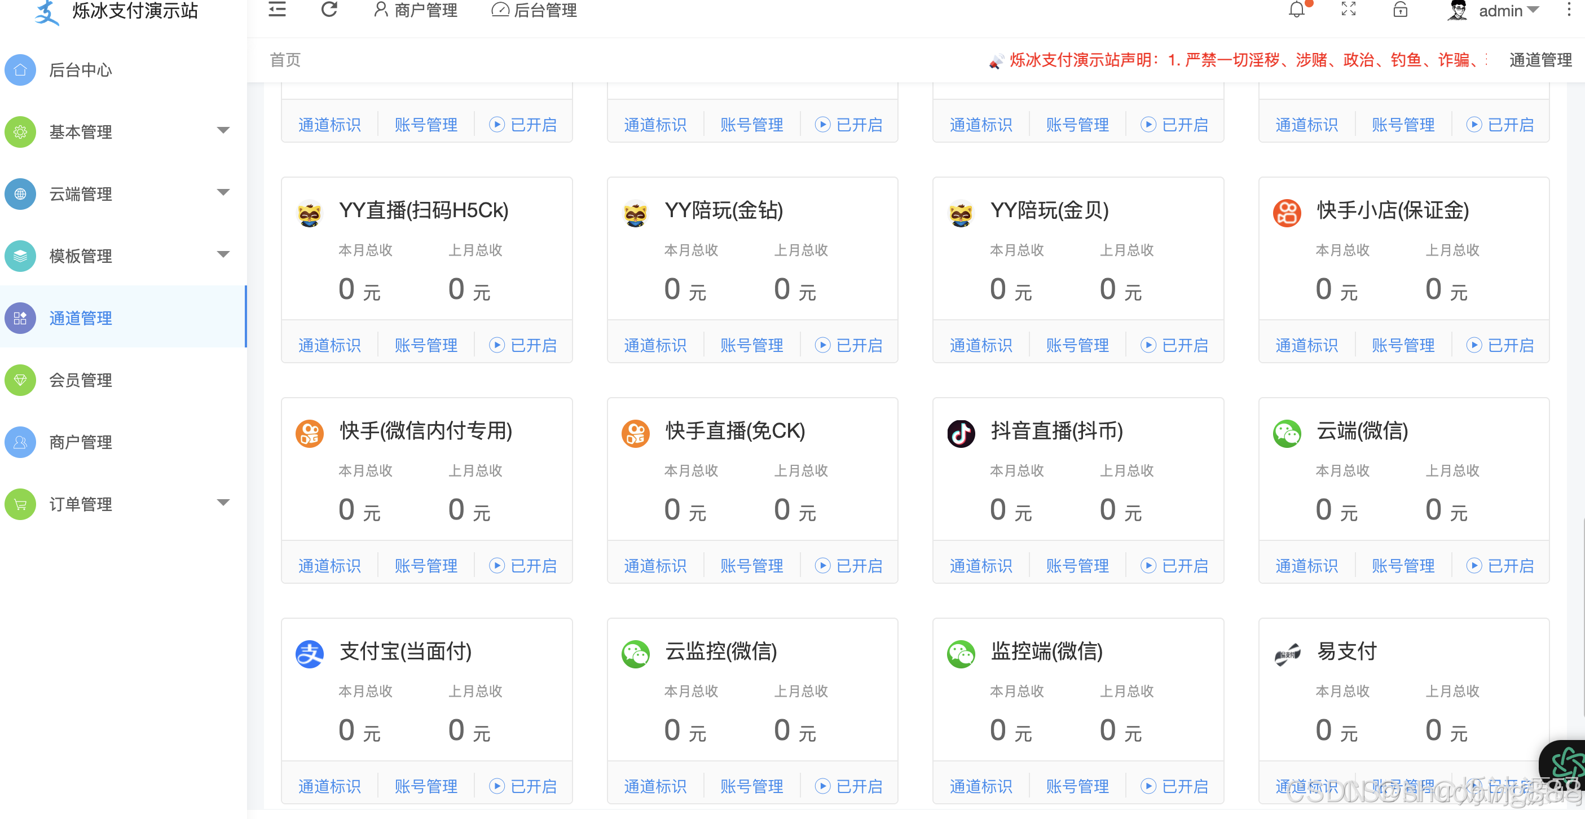This screenshot has height=819, width=1585.
Task: Click the refresh page icon
Action: point(329,9)
